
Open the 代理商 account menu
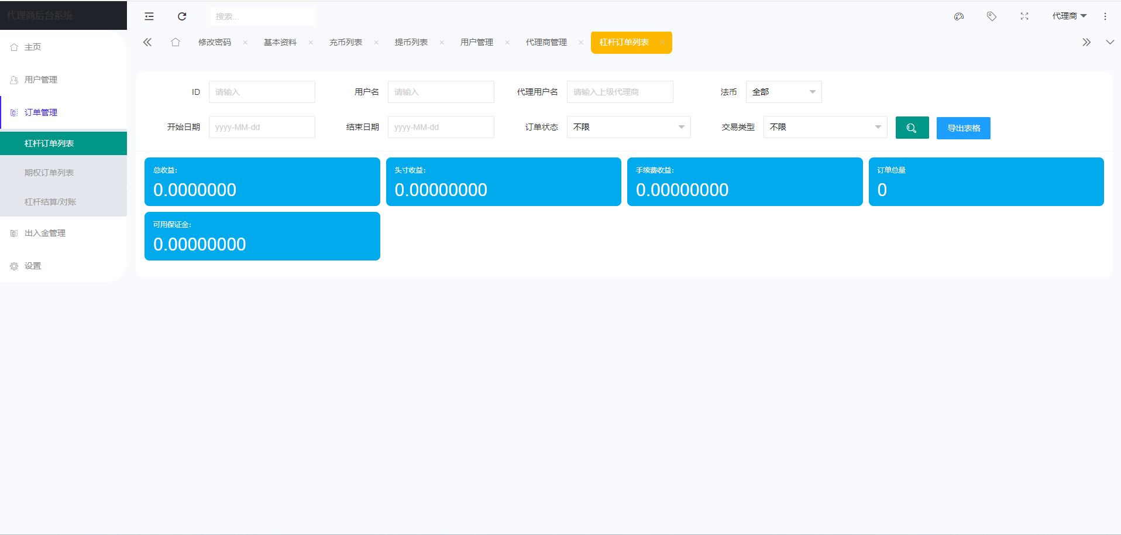click(1069, 16)
